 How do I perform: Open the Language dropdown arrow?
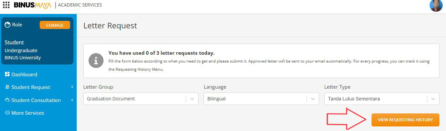click(x=313, y=99)
